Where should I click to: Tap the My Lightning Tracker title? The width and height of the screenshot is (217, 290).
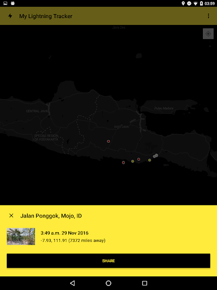[46, 16]
